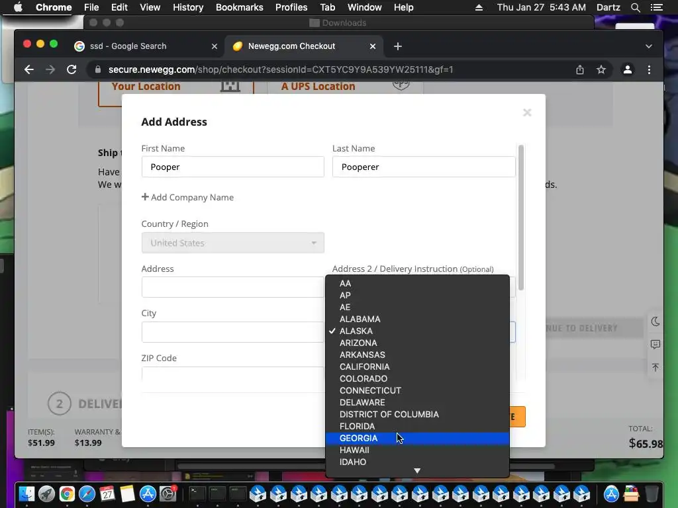Select DISTRICT OF COLUMBIA option
This screenshot has width=678, height=508.
pyautogui.click(x=418, y=414)
